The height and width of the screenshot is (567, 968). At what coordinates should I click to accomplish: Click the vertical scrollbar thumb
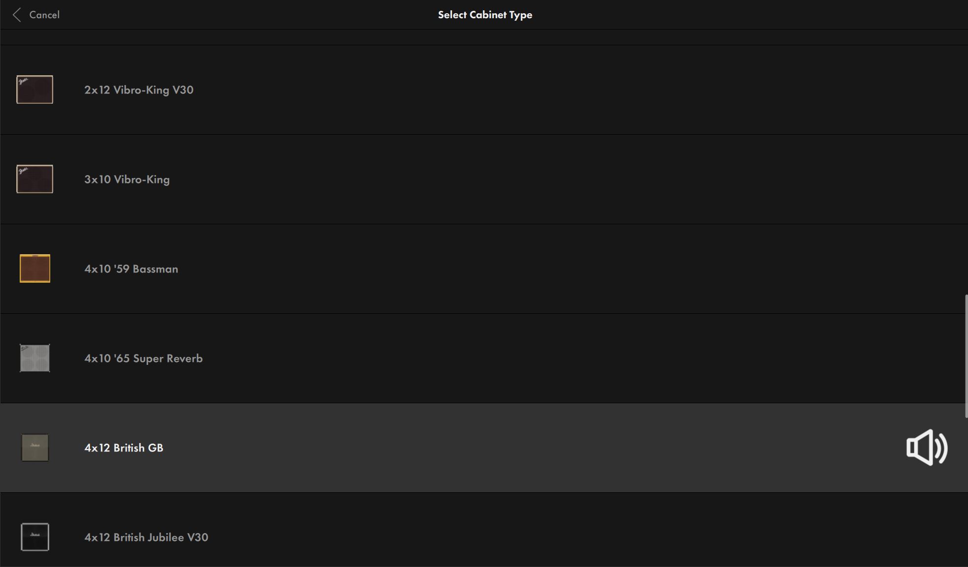click(966, 356)
